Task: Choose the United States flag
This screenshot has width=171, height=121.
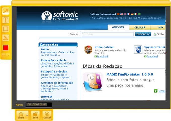Action: pos(122,14)
